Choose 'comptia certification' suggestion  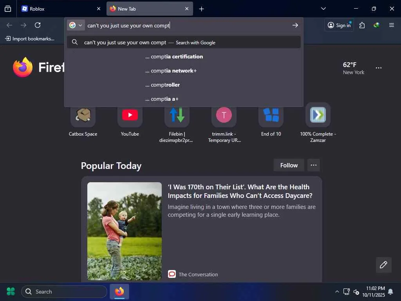pyautogui.click(x=184, y=56)
